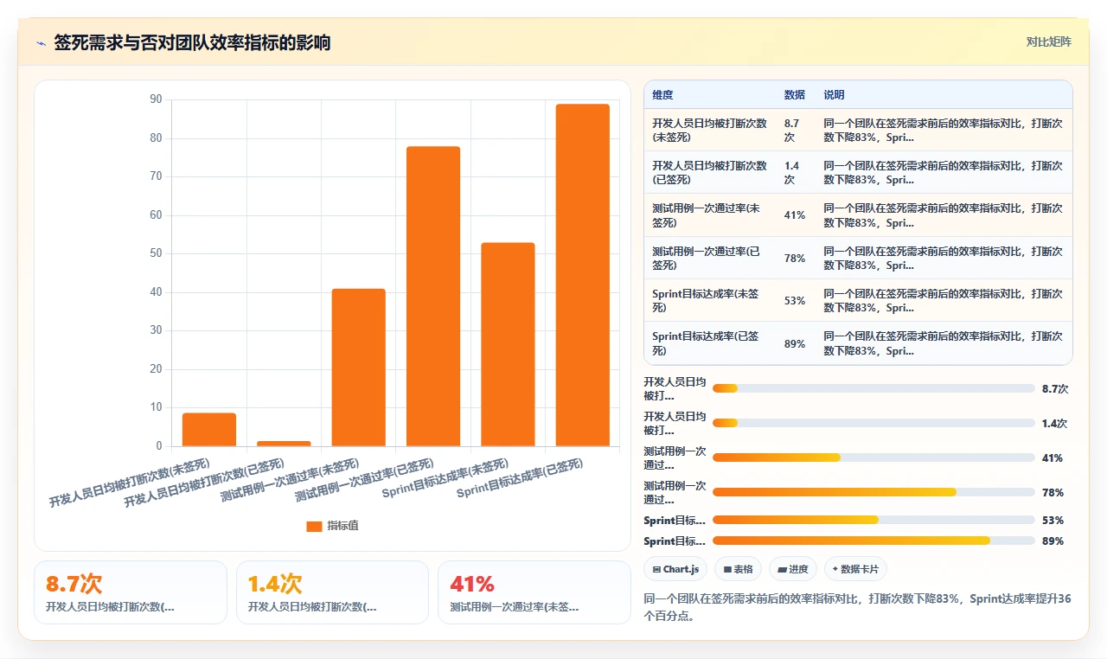
Task: Open the 41% data card
Action: pyautogui.click(x=534, y=592)
